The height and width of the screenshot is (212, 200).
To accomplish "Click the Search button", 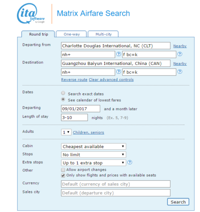I will (178, 202).
